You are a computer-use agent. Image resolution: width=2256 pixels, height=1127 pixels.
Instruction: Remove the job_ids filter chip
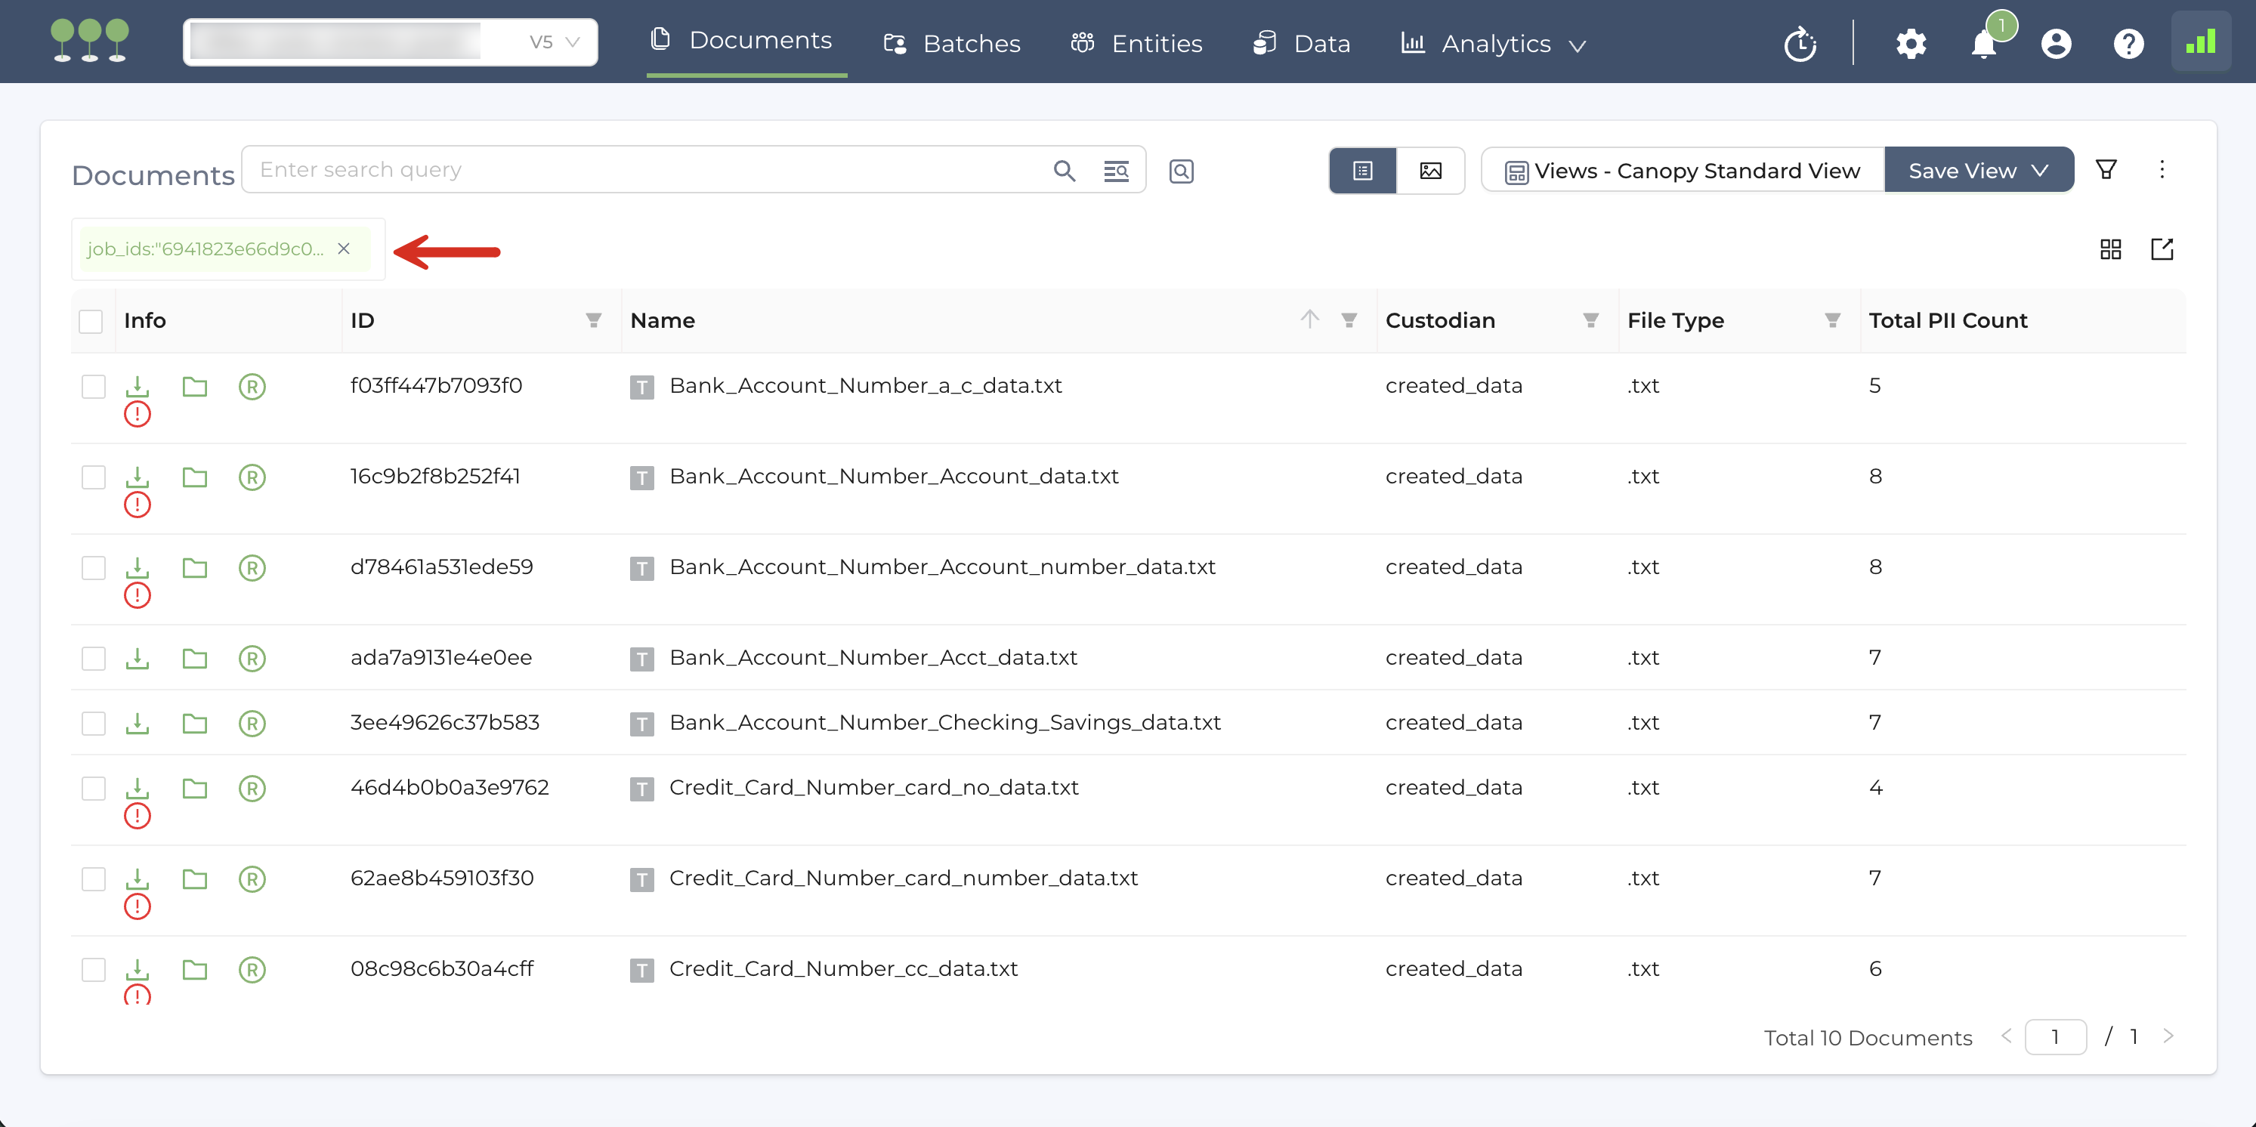click(x=345, y=249)
